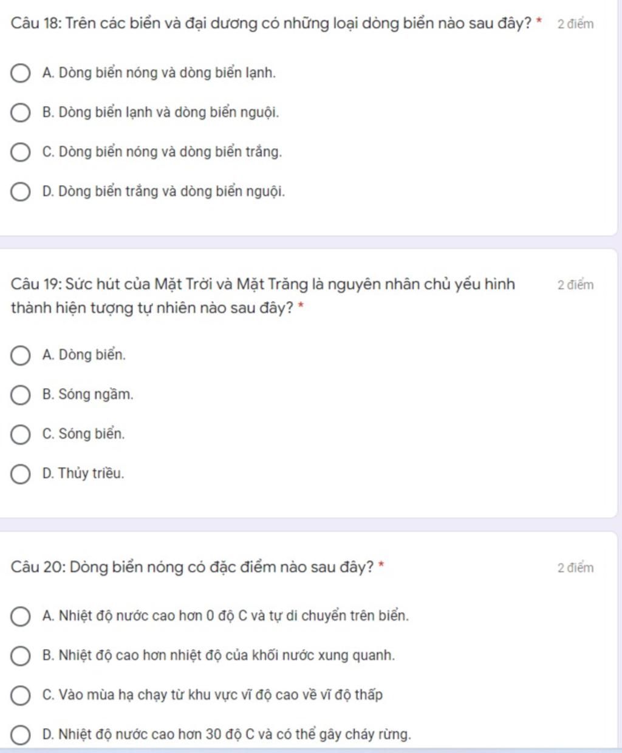
Task: Select answer A. Dòng biển nóng và dòng biển lạnh
Action: coord(21,73)
